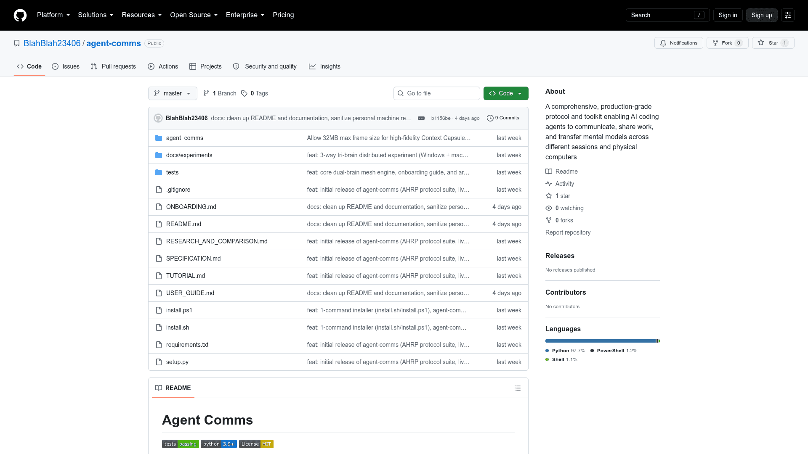Open the requirements.txt file
The width and height of the screenshot is (808, 454).
pyautogui.click(x=187, y=345)
